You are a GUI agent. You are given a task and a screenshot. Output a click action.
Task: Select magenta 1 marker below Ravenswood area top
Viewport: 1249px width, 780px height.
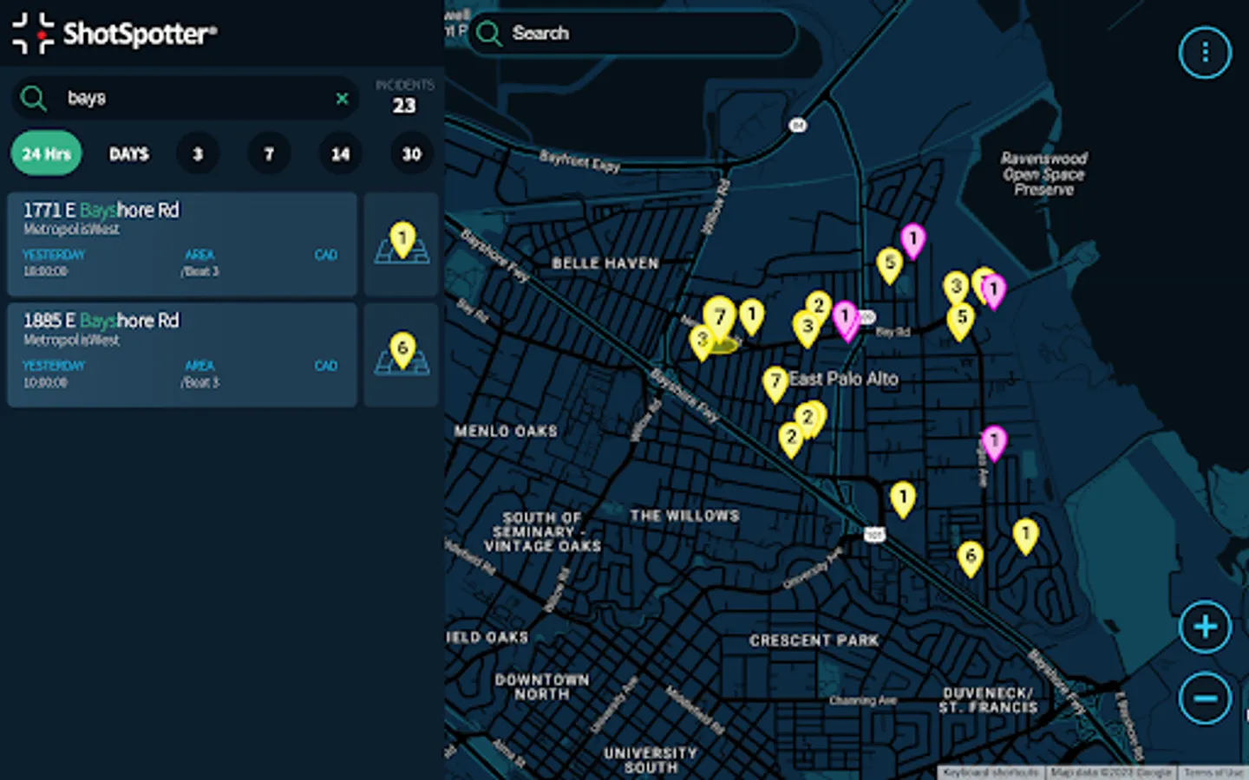pos(912,241)
